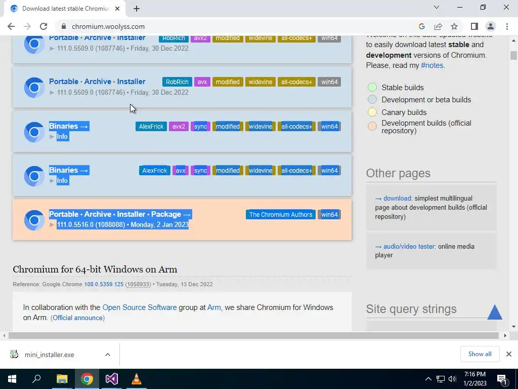The image size is (518, 389).
Task: Click green Stable builds legend circle
Action: (x=372, y=87)
